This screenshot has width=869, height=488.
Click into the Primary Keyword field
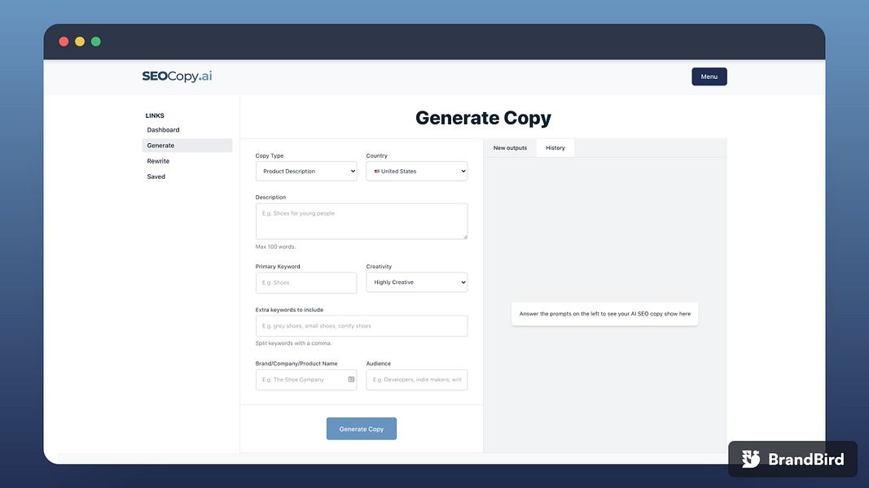[x=306, y=283]
